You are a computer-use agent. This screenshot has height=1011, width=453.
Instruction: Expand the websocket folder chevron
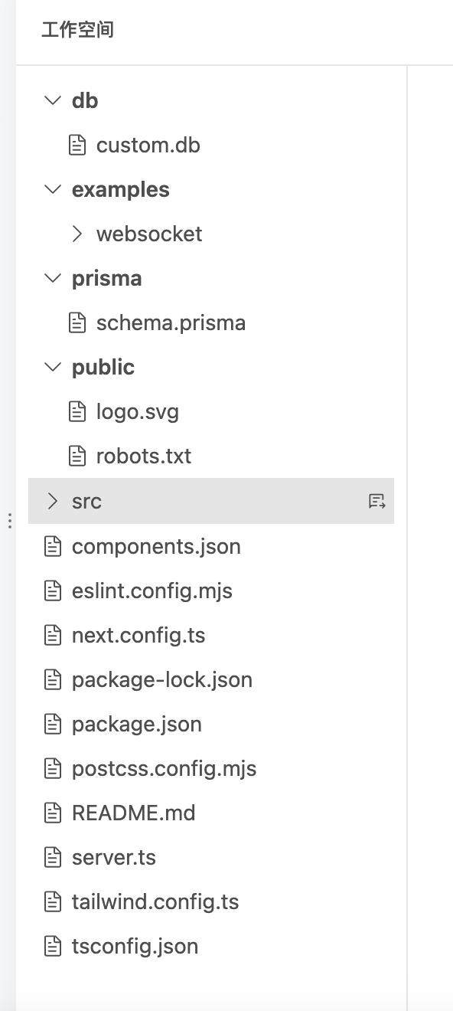pyautogui.click(x=77, y=234)
